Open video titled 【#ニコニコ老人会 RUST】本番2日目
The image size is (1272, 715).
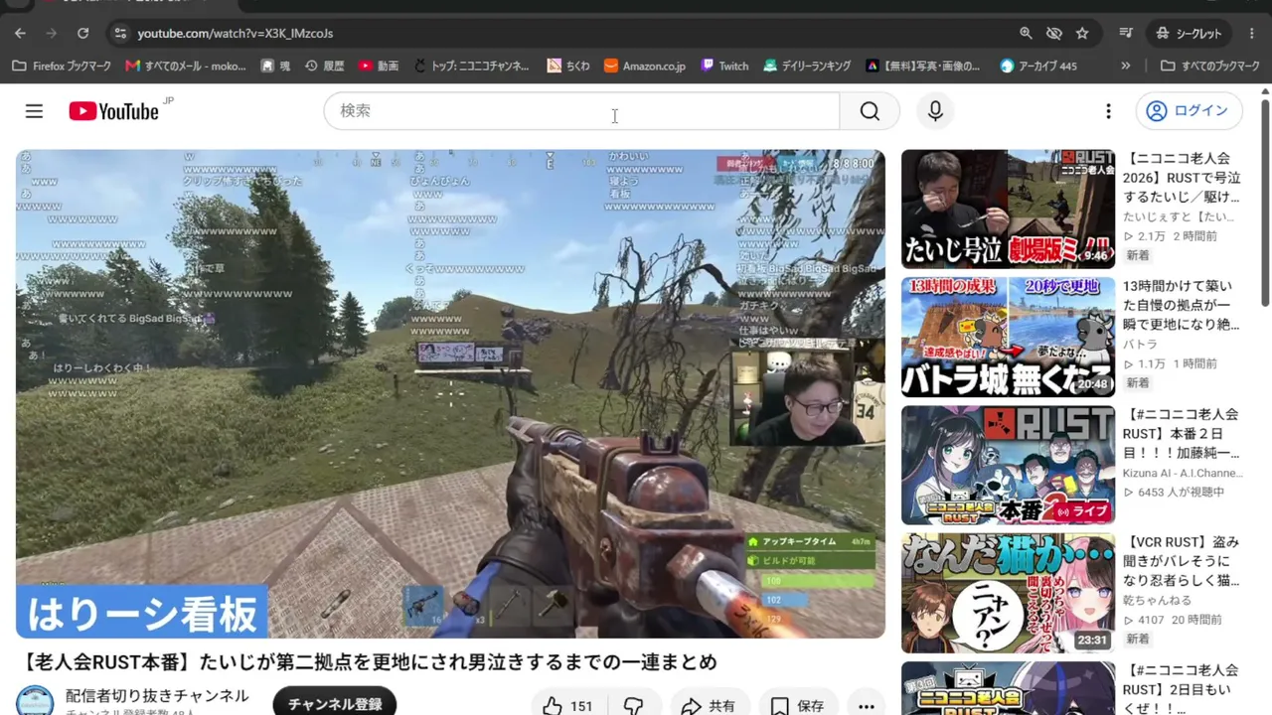click(1183, 434)
